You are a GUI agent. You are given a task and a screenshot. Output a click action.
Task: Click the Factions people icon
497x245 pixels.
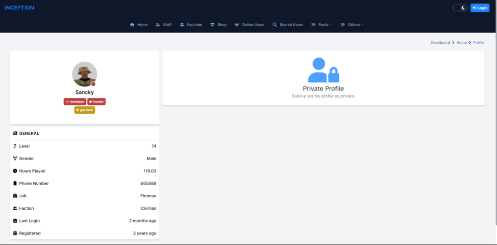tap(182, 25)
